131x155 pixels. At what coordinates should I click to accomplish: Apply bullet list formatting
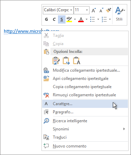(x=92, y=19)
